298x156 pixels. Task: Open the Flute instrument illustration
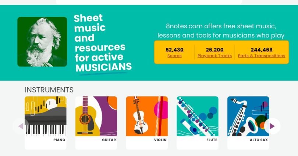198,116
